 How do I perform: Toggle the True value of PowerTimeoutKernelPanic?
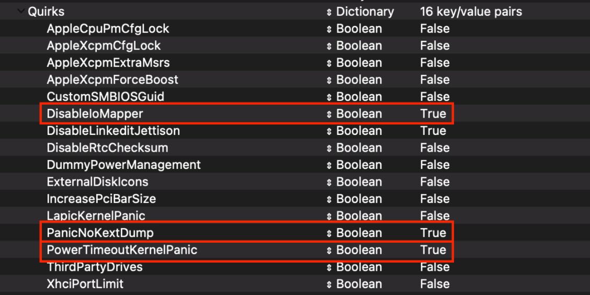[433, 250]
